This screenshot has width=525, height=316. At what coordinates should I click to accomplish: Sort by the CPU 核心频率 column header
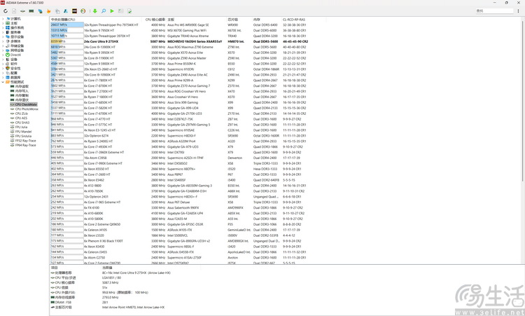click(155, 20)
